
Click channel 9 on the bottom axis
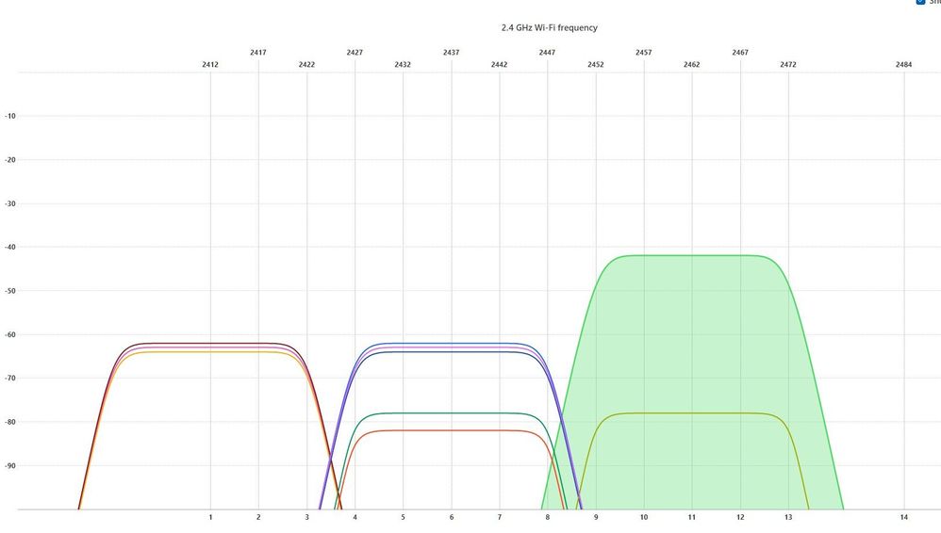596,518
